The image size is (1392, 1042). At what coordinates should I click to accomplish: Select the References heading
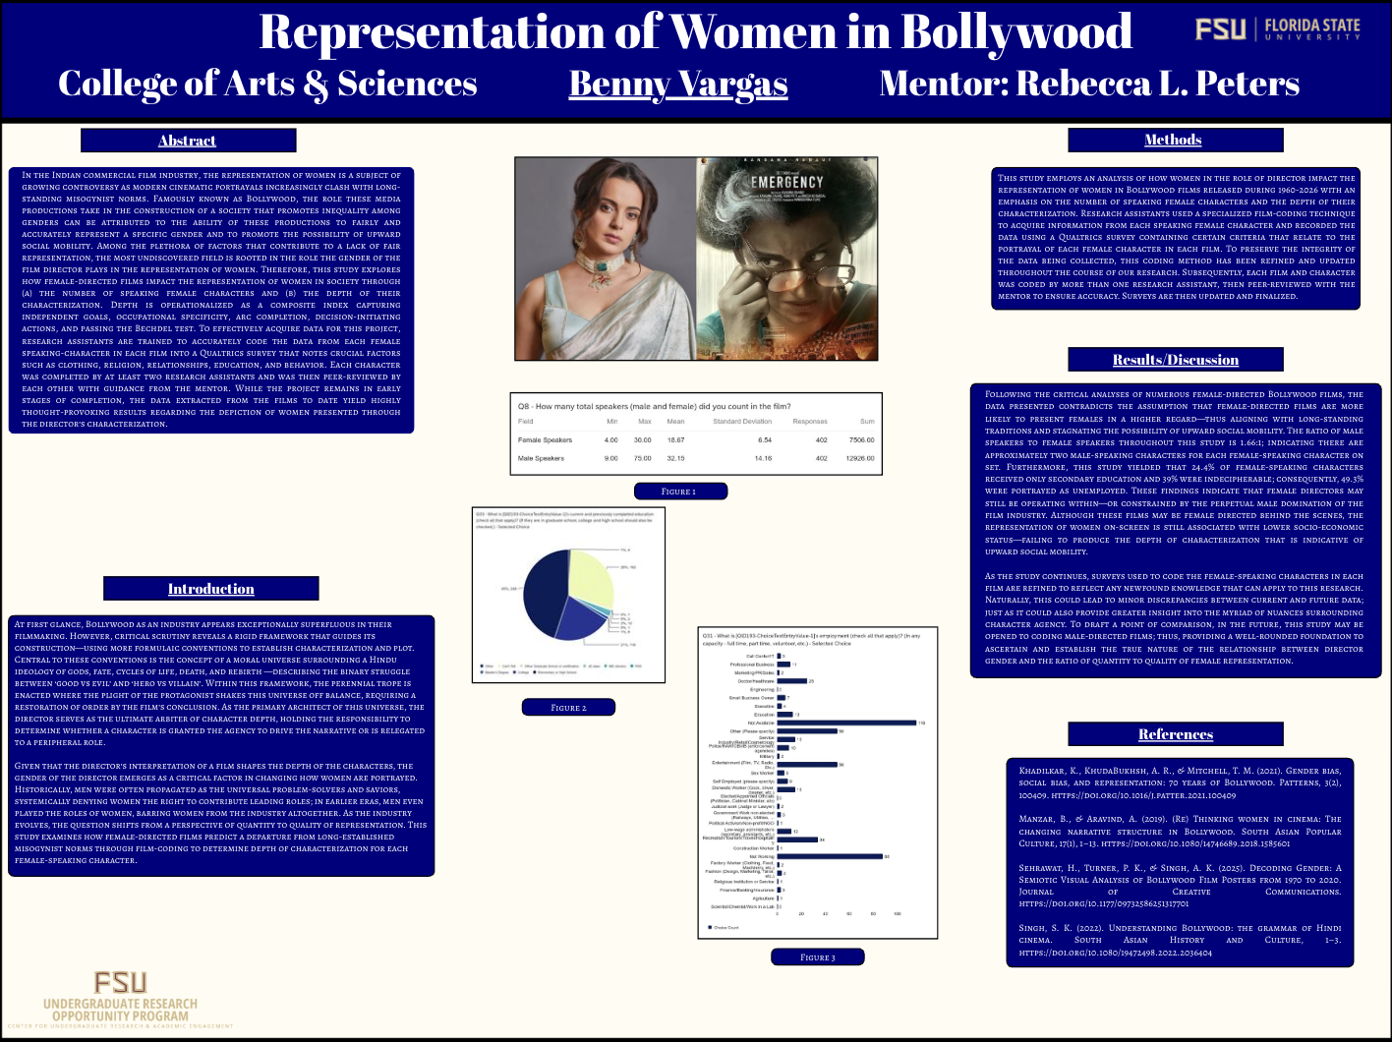pyautogui.click(x=1175, y=734)
